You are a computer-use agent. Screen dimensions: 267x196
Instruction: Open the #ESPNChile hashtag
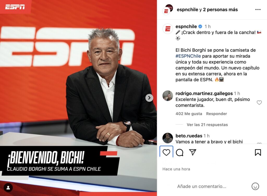click(x=188, y=56)
